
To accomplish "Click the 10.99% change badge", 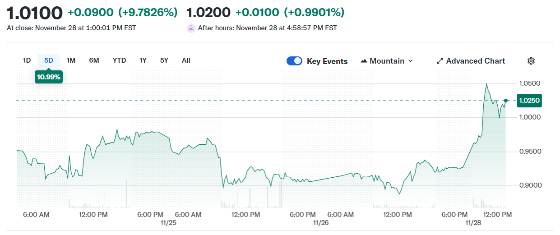I will 49,77.
